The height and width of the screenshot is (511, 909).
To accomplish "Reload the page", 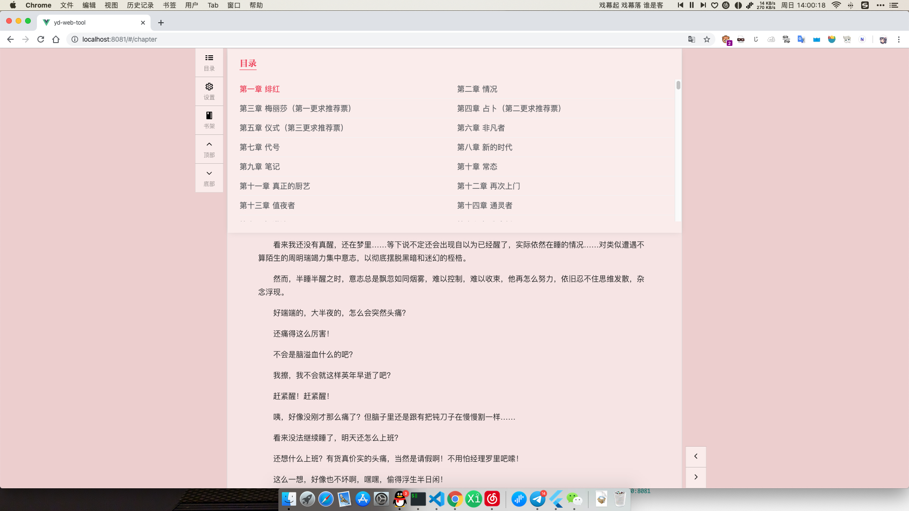I will [x=41, y=39].
